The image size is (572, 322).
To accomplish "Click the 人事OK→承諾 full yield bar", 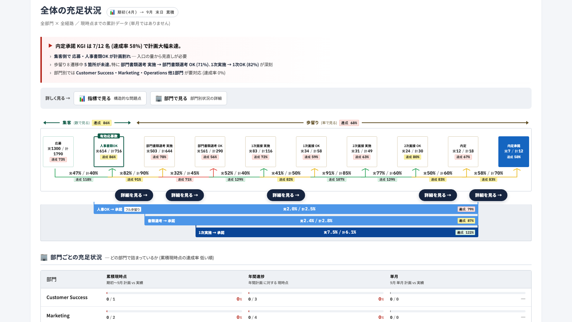I will pyautogui.click(x=286, y=209).
